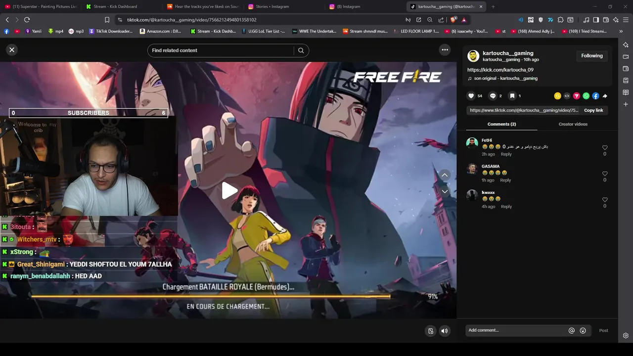Screen dimensions: 633x356
Task: Open Brave Shields lion icon
Action: pyautogui.click(x=453, y=20)
